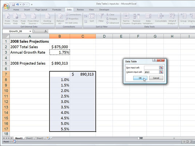Image resolution: width=195 pixels, height=146 pixels.
Task: Switch to Page Layout view in status bar
Action: point(187,142)
